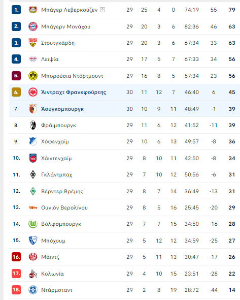Screen dimensions: 240x300
Task: Click the rank 1 blue position badge
Action: click(16, 10)
